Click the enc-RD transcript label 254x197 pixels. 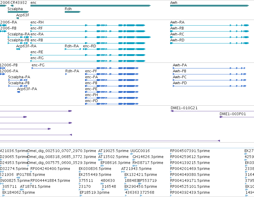pyautogui.click(x=90, y=46)
